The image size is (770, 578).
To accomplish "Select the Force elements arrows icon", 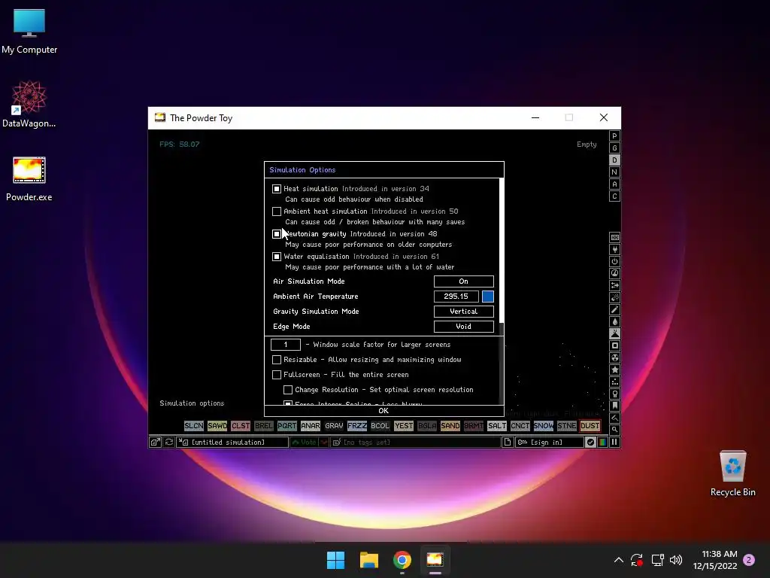I will click(614, 285).
